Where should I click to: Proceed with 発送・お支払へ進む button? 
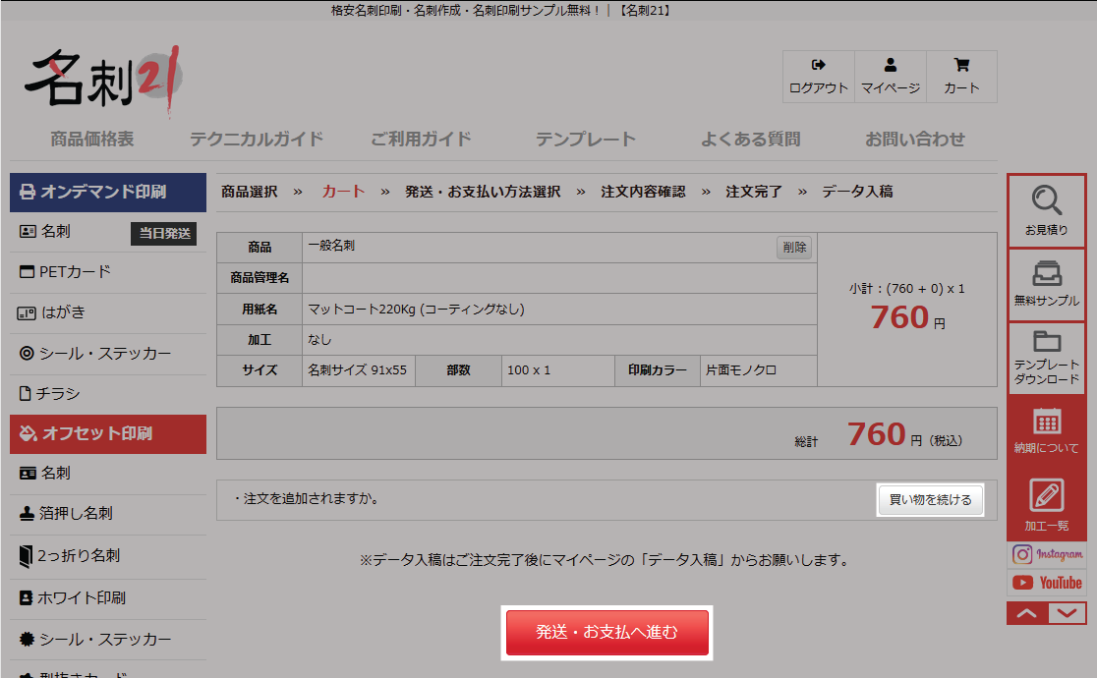tap(606, 632)
